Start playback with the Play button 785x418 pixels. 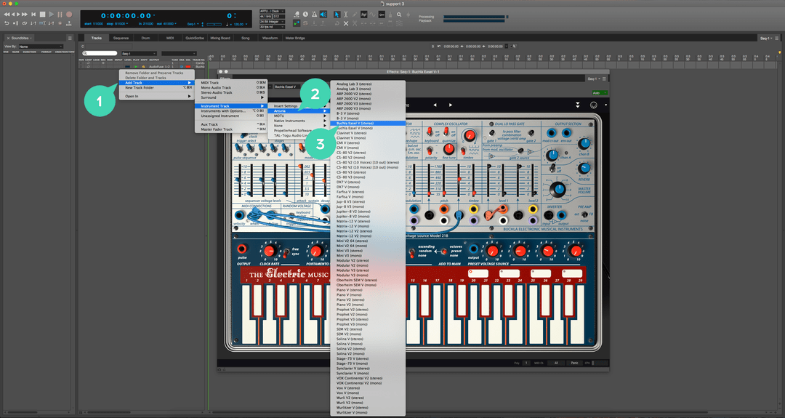(x=51, y=15)
